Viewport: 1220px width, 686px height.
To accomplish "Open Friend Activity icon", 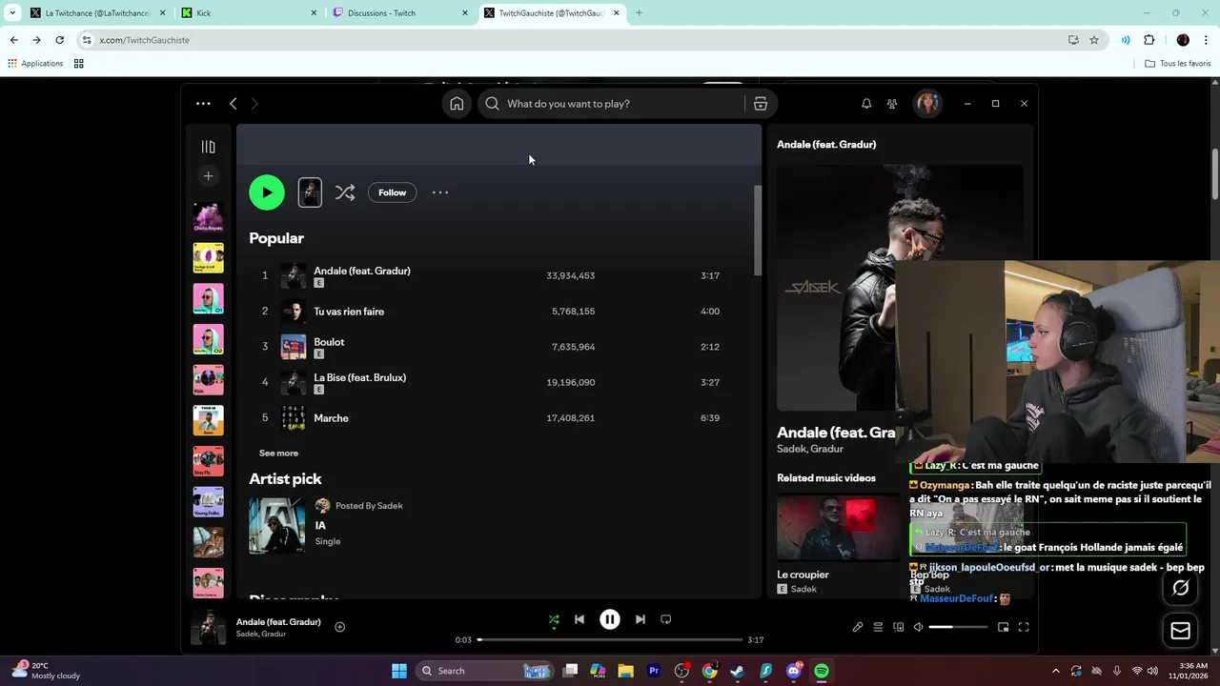I will (892, 104).
